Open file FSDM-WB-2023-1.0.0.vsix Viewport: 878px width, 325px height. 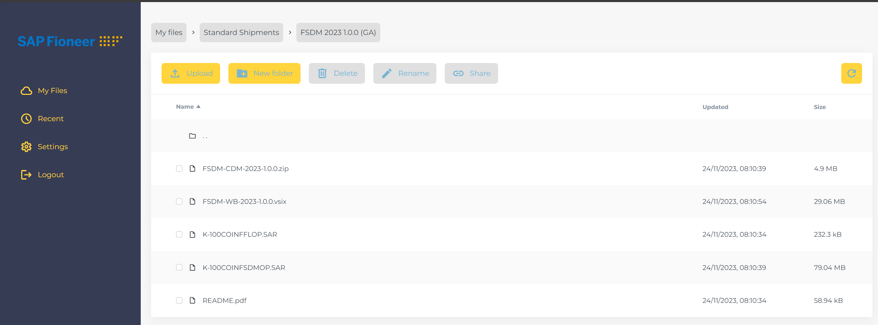point(244,201)
